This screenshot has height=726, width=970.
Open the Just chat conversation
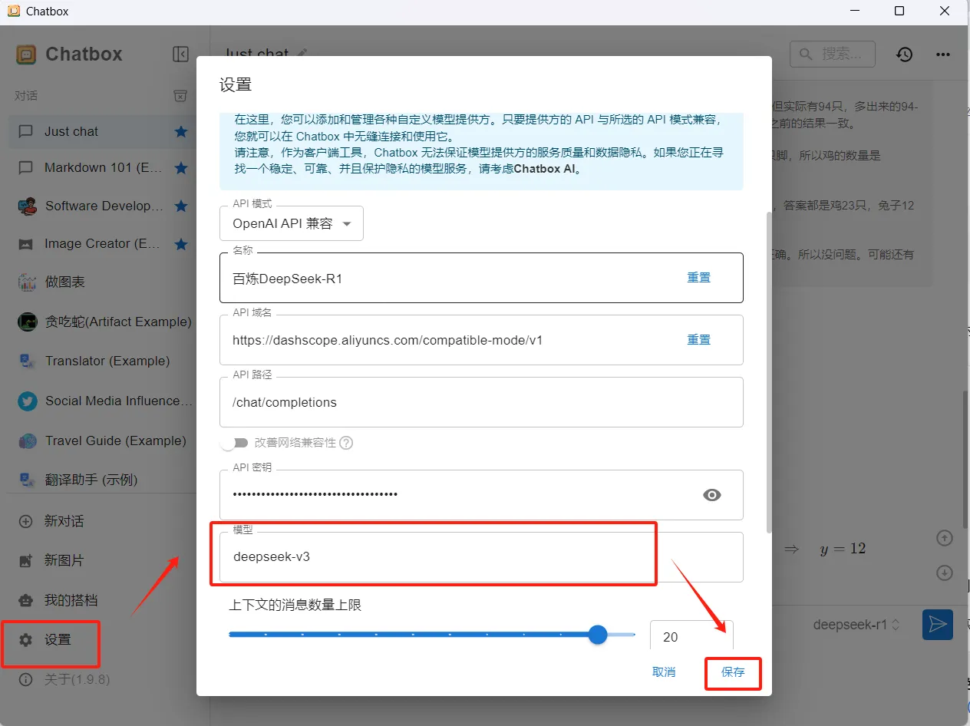tap(103, 132)
